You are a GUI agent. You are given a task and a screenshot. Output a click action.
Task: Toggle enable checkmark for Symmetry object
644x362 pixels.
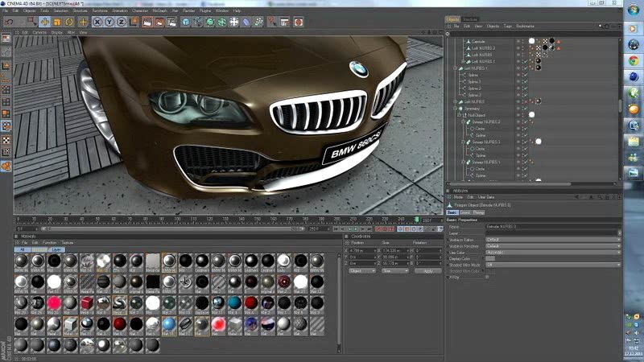tap(525, 109)
